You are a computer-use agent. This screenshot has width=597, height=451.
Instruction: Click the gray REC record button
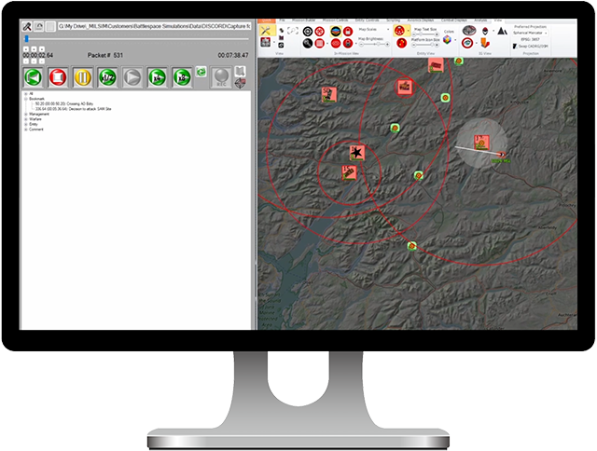point(221,77)
